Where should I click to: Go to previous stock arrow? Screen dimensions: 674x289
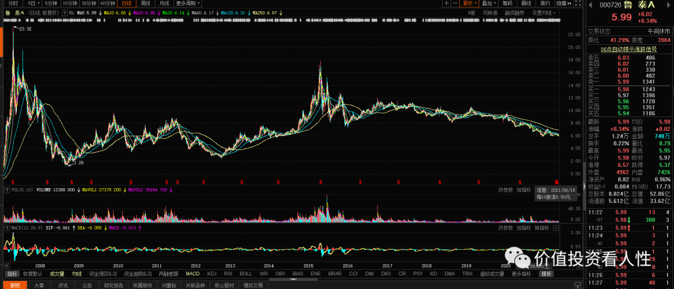(590, 5)
